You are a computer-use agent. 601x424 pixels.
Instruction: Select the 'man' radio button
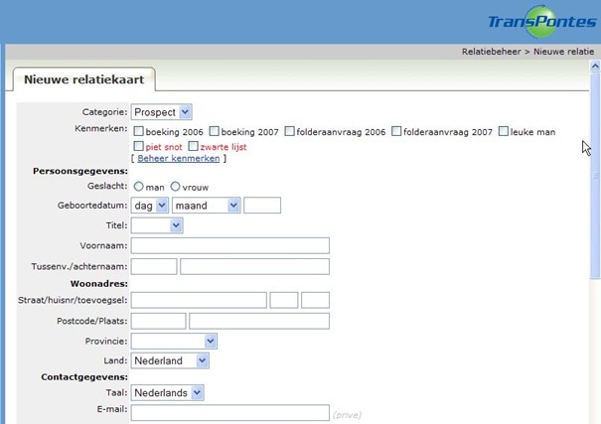(x=139, y=187)
